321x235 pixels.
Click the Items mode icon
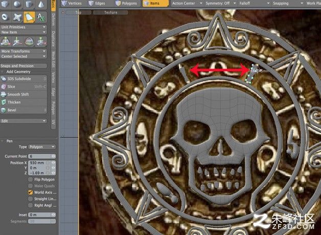click(x=146, y=3)
